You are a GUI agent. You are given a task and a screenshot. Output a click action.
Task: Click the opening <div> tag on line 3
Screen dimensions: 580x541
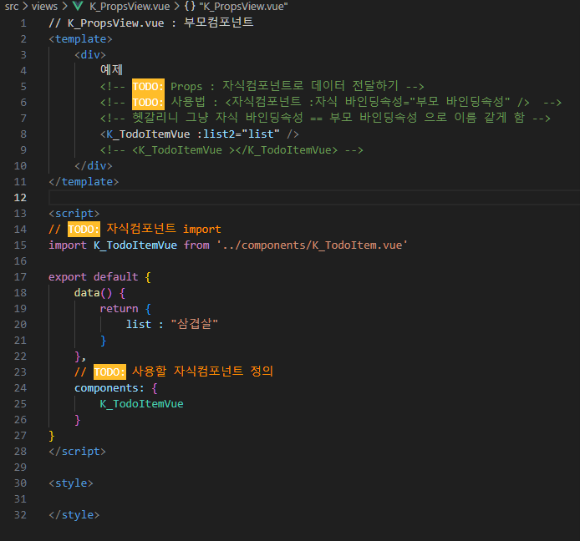pyautogui.click(x=90, y=55)
